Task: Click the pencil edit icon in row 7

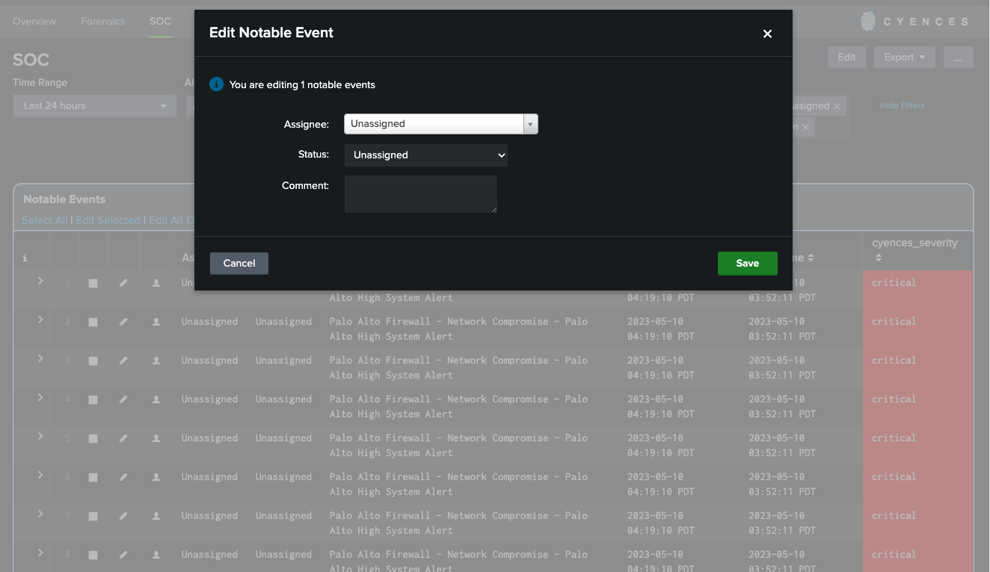Action: coord(123,516)
